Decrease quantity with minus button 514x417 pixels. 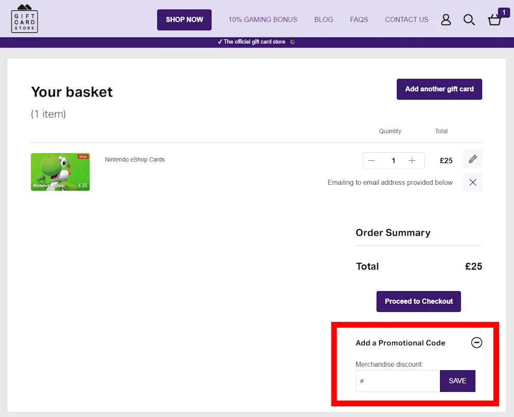tap(371, 161)
